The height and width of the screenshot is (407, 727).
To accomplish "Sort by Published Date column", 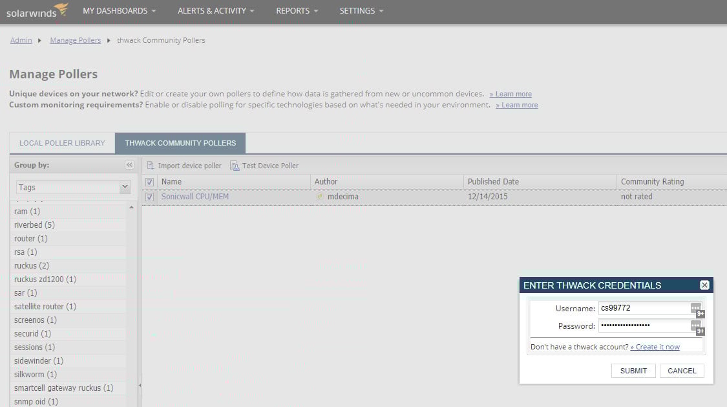I will click(540, 181).
